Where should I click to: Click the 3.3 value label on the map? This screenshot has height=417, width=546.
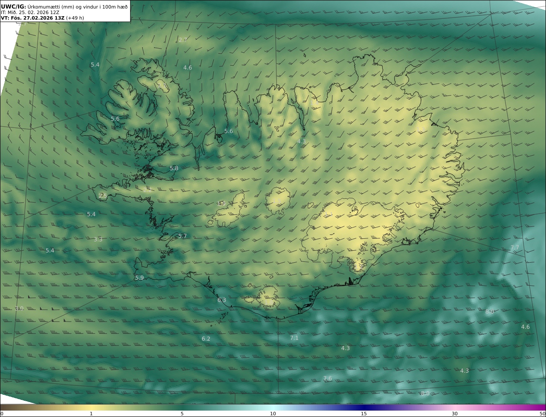pos(98,239)
